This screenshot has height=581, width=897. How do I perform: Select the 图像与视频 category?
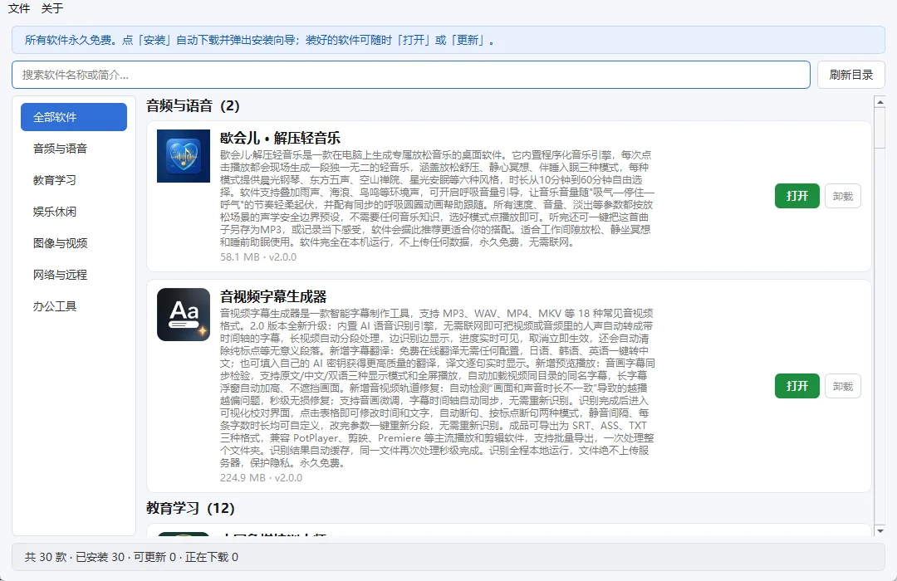74,243
